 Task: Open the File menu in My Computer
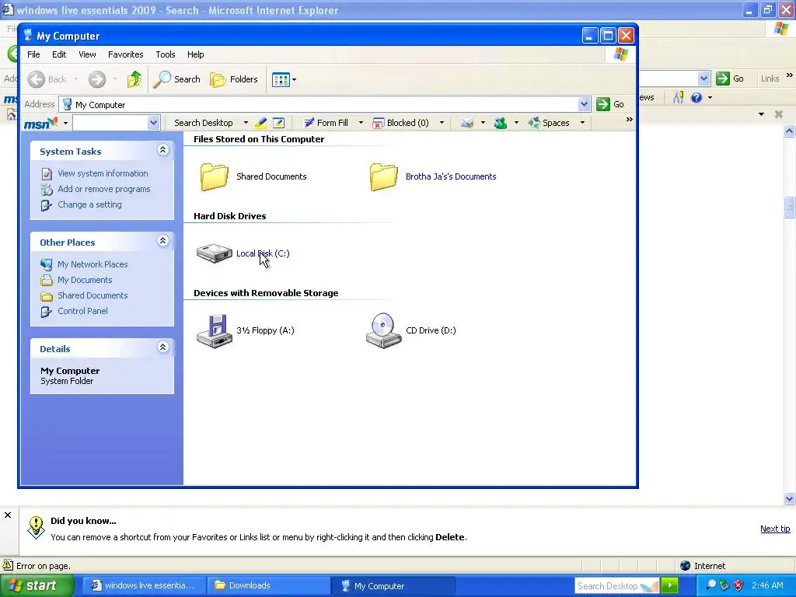click(x=33, y=54)
